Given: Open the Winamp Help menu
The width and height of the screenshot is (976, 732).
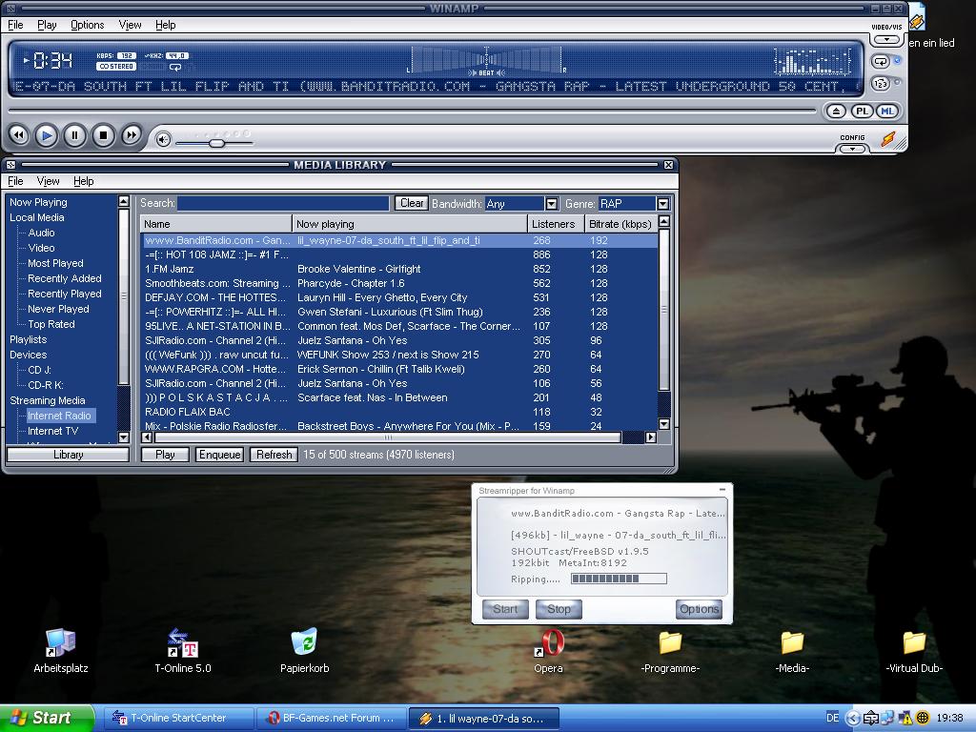Looking at the screenshot, I should pos(166,25).
